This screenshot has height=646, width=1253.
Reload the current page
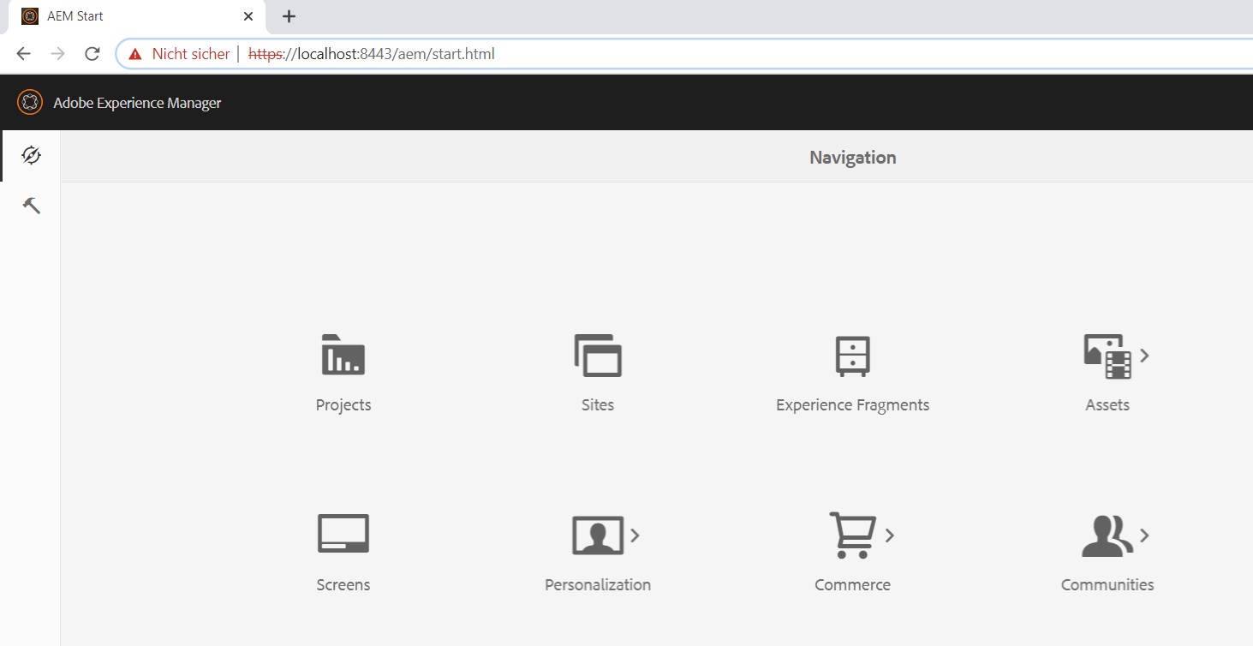(x=92, y=54)
